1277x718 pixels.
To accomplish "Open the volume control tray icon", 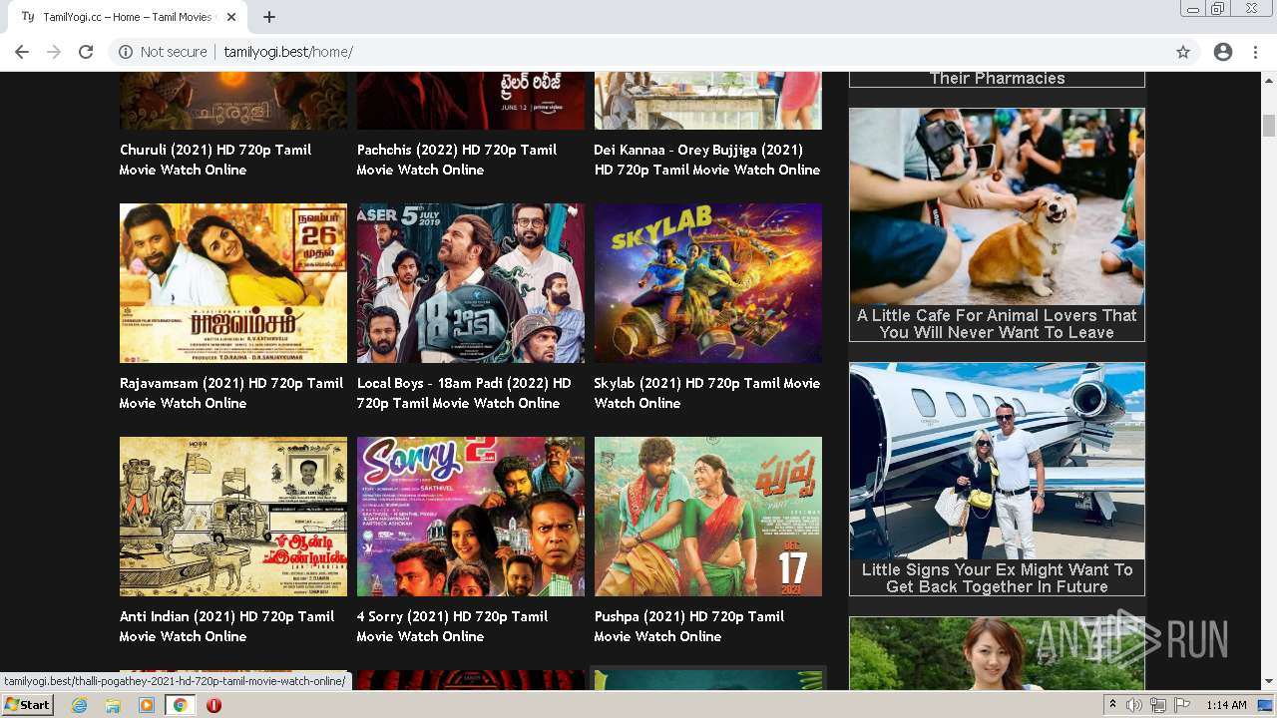I will pyautogui.click(x=1134, y=705).
